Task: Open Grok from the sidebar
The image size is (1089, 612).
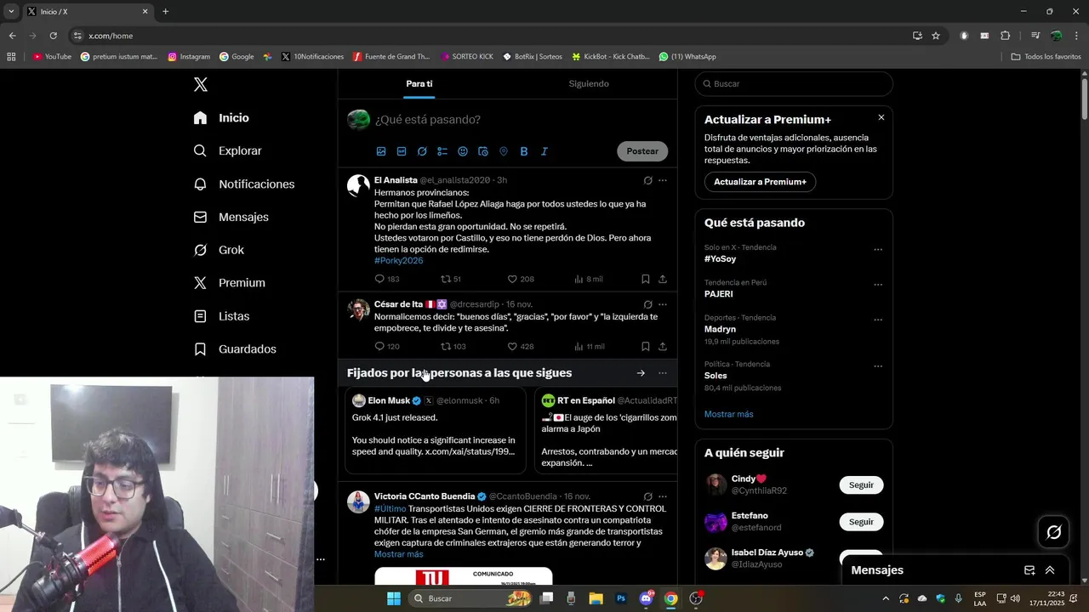Action: click(x=219, y=250)
